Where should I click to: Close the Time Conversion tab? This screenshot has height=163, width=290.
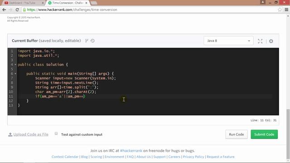pos(86,3)
